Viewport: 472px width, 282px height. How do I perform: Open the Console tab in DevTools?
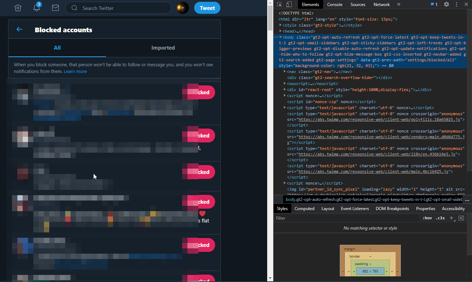(x=335, y=4)
